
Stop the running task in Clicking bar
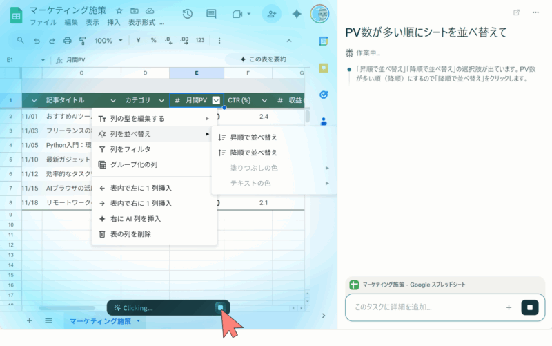click(219, 307)
